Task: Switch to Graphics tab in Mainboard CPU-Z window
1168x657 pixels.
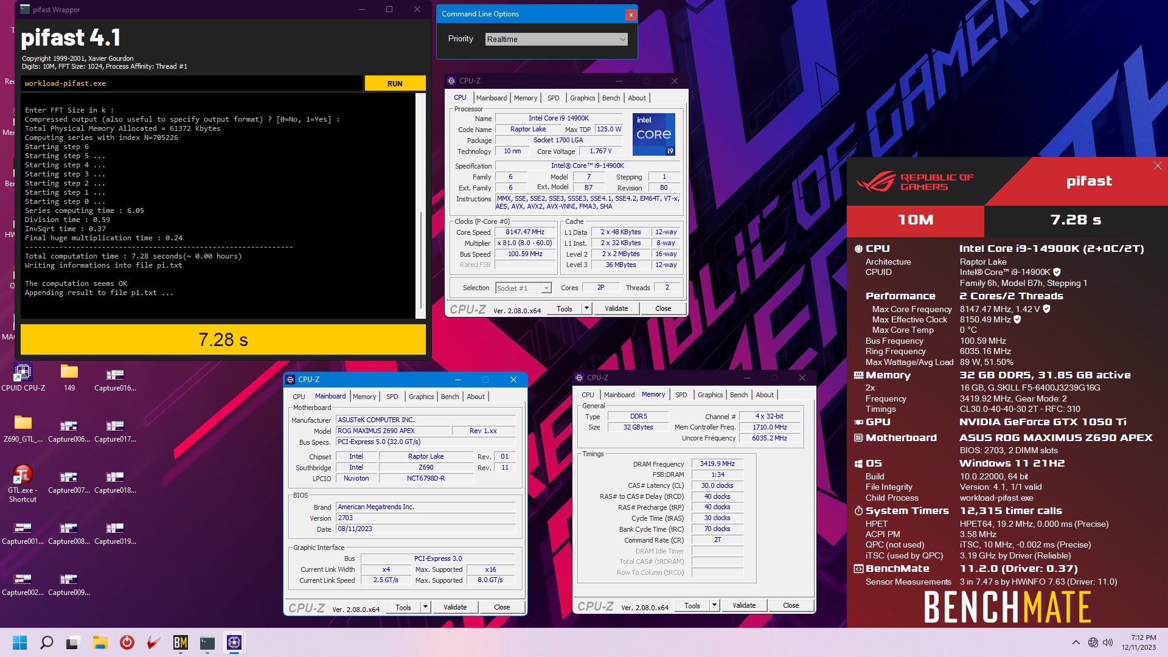Action: [421, 397]
